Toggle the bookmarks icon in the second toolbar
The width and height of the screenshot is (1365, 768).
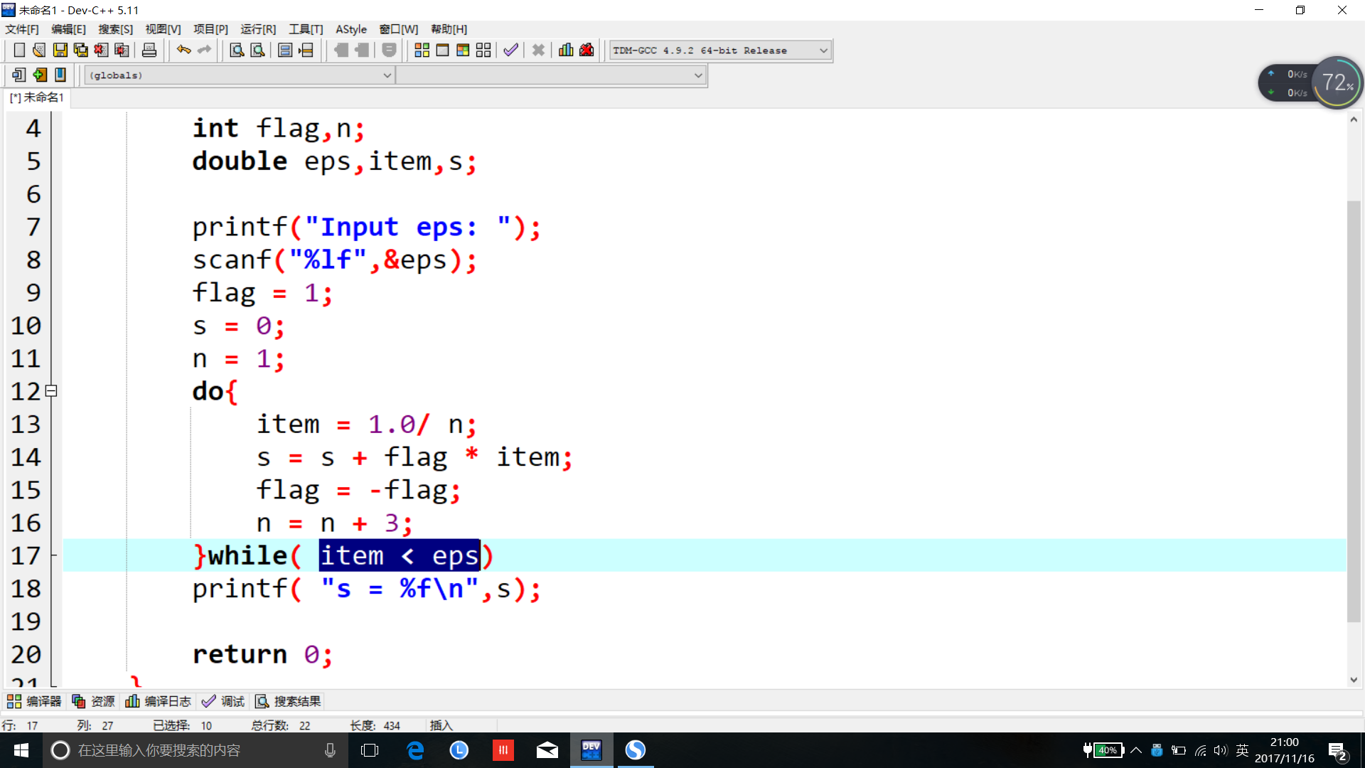(x=60, y=75)
